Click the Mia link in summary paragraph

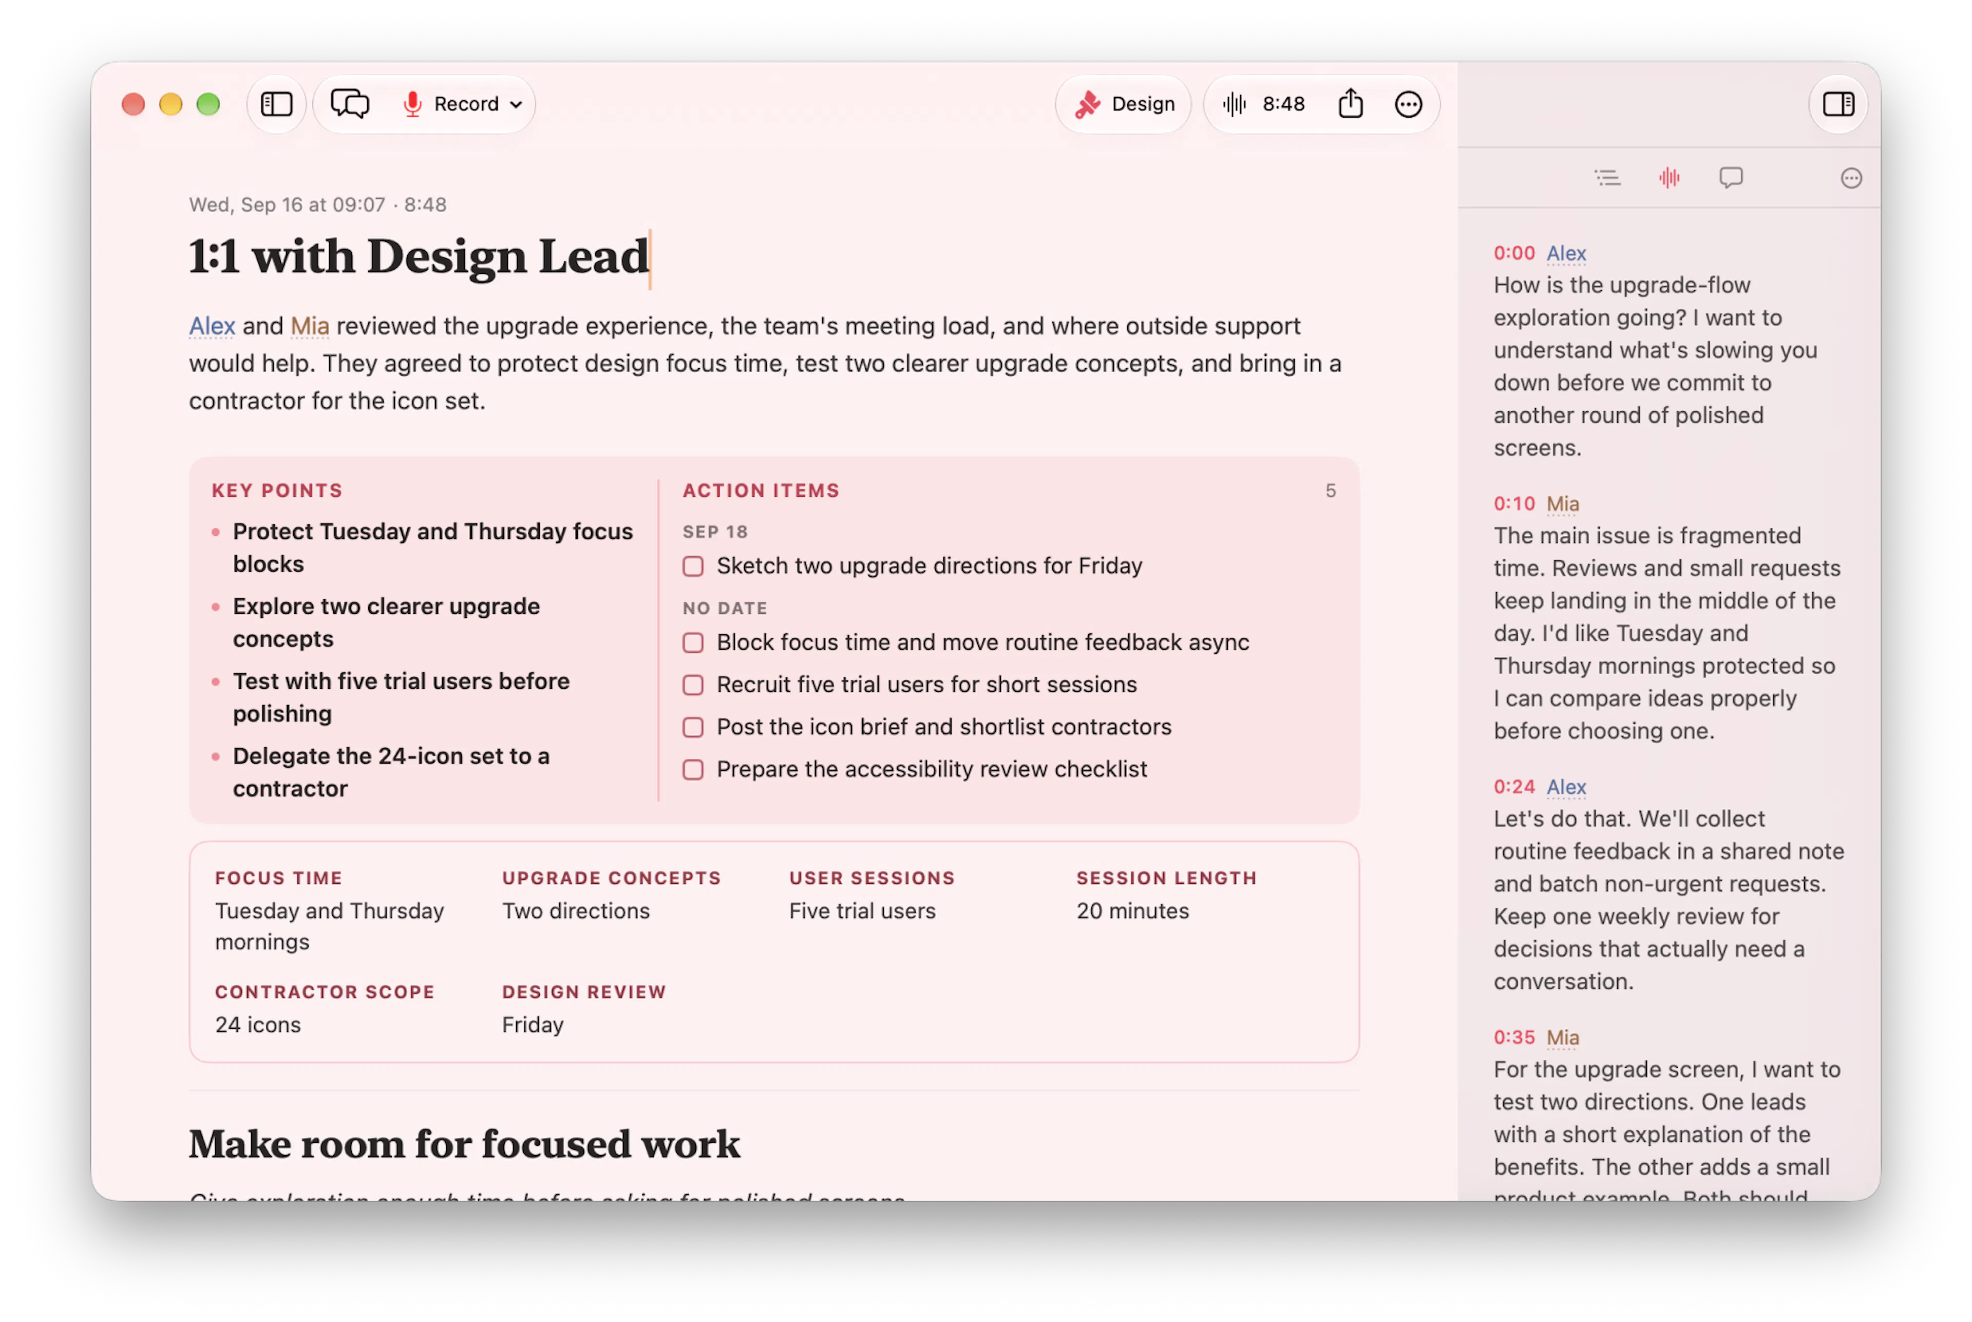coord(310,326)
